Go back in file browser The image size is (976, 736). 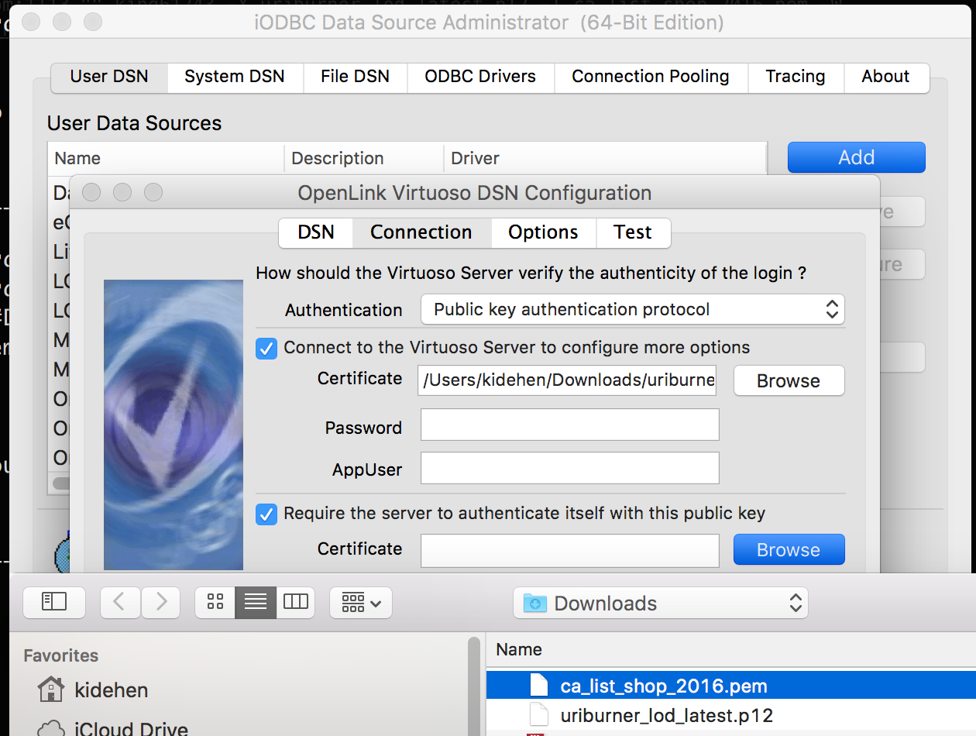120,602
